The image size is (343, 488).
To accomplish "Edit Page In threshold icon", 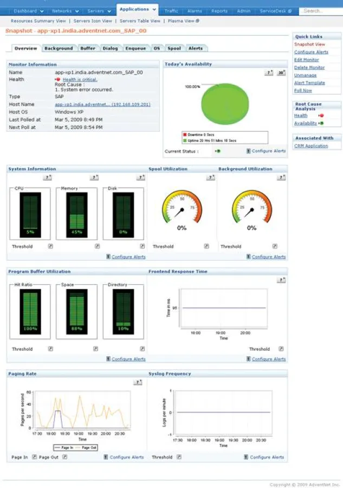I will 35,457.
